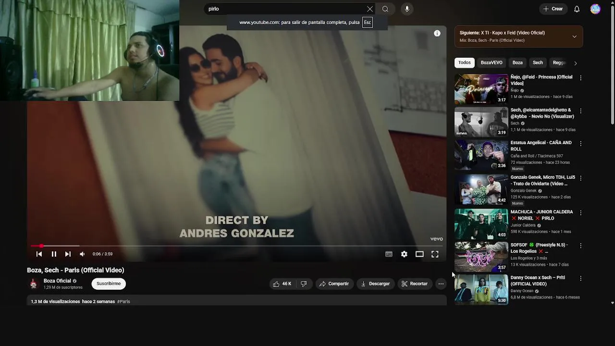Click the vevo logo on player
This screenshot has height=346, width=615.
pos(436,239)
